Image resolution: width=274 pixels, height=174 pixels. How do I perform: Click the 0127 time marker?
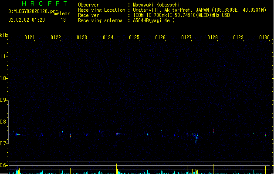[x=186, y=37]
